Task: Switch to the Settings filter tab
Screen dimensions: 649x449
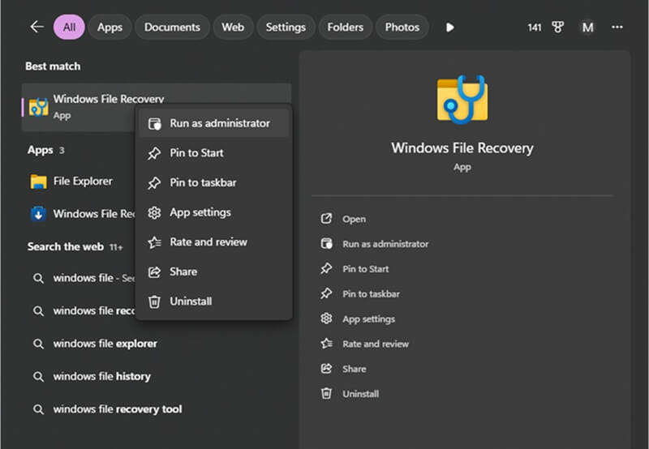Action: click(286, 28)
